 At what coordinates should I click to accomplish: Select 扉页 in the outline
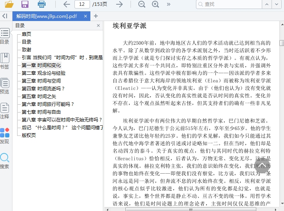(x=26, y=34)
